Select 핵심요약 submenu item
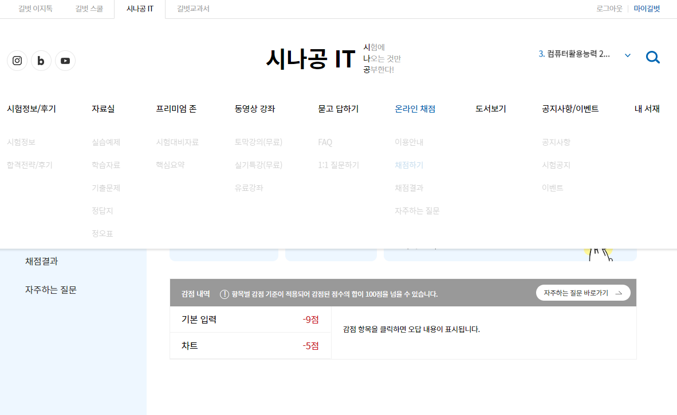The width and height of the screenshot is (677, 415). (170, 165)
